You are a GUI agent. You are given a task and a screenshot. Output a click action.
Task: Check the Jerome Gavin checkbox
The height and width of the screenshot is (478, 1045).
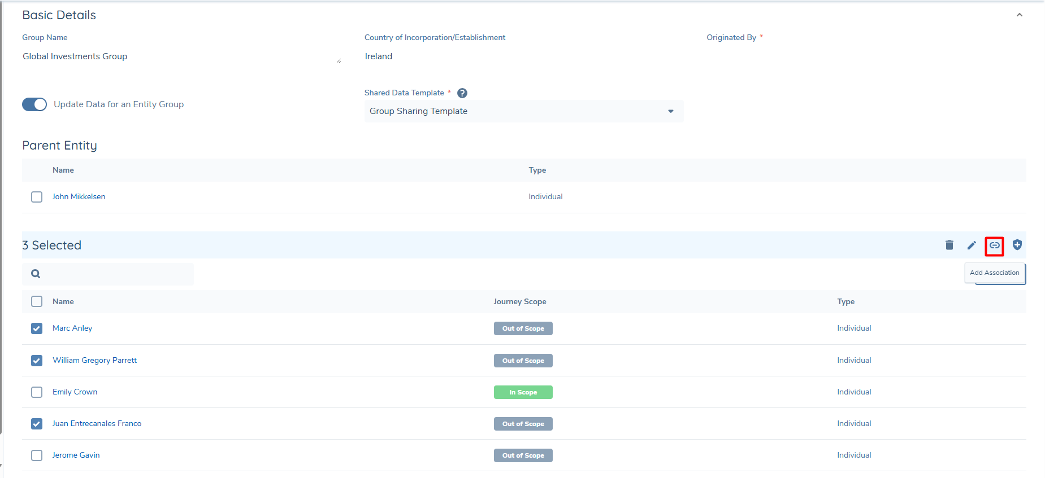tap(37, 455)
